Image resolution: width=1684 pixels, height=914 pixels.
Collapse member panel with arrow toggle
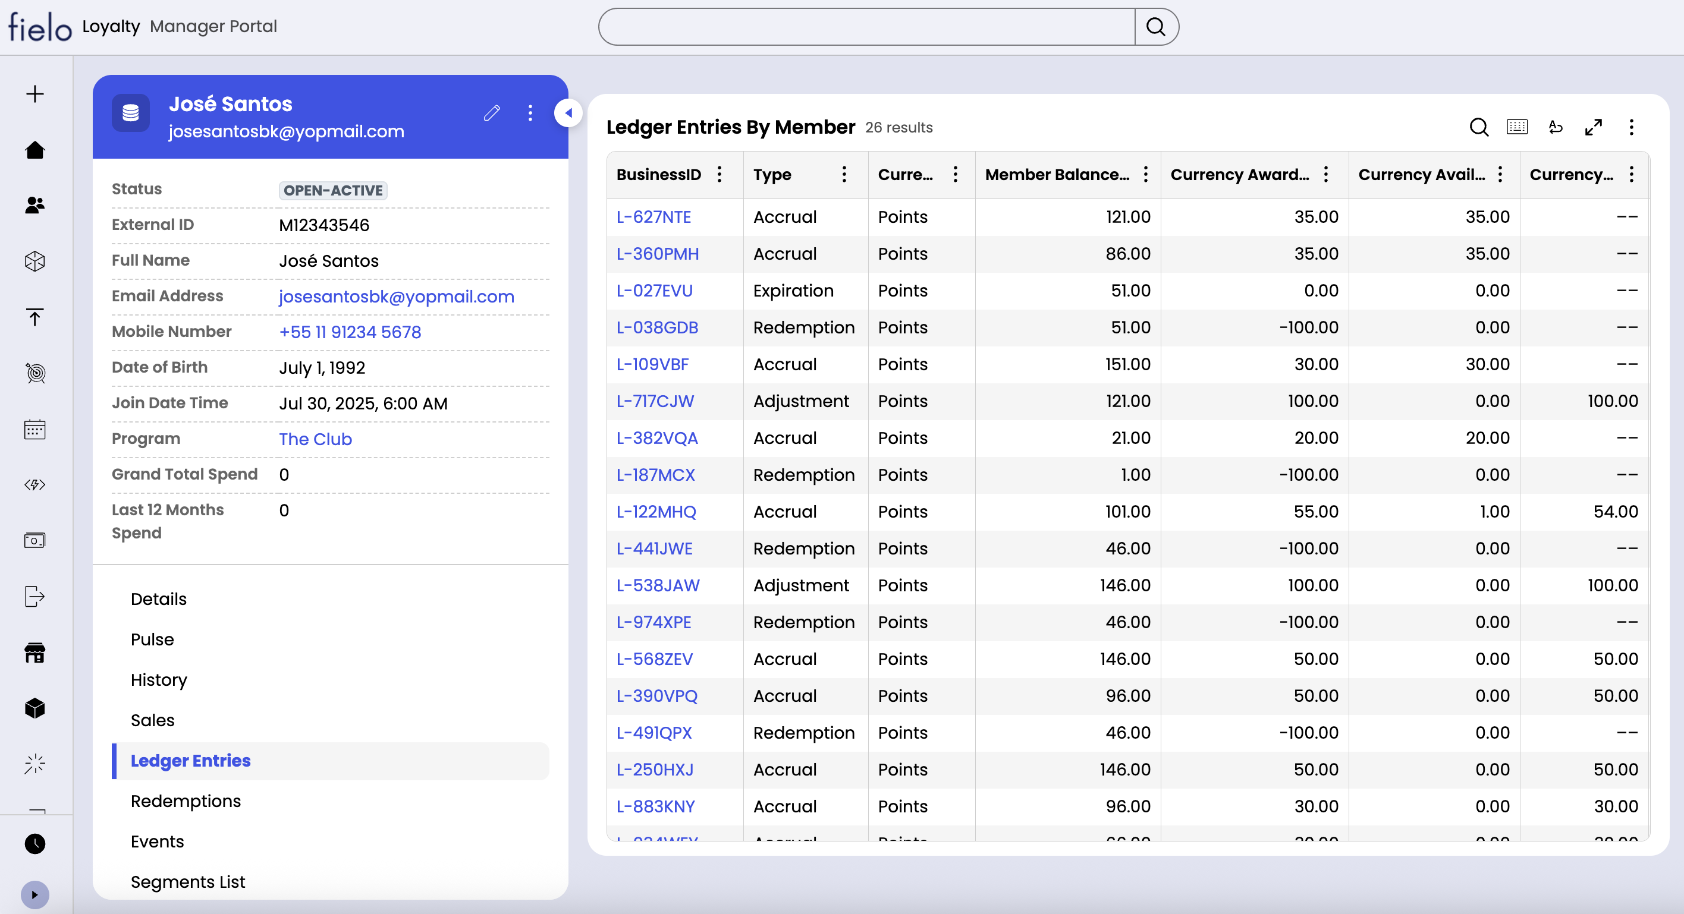[568, 113]
